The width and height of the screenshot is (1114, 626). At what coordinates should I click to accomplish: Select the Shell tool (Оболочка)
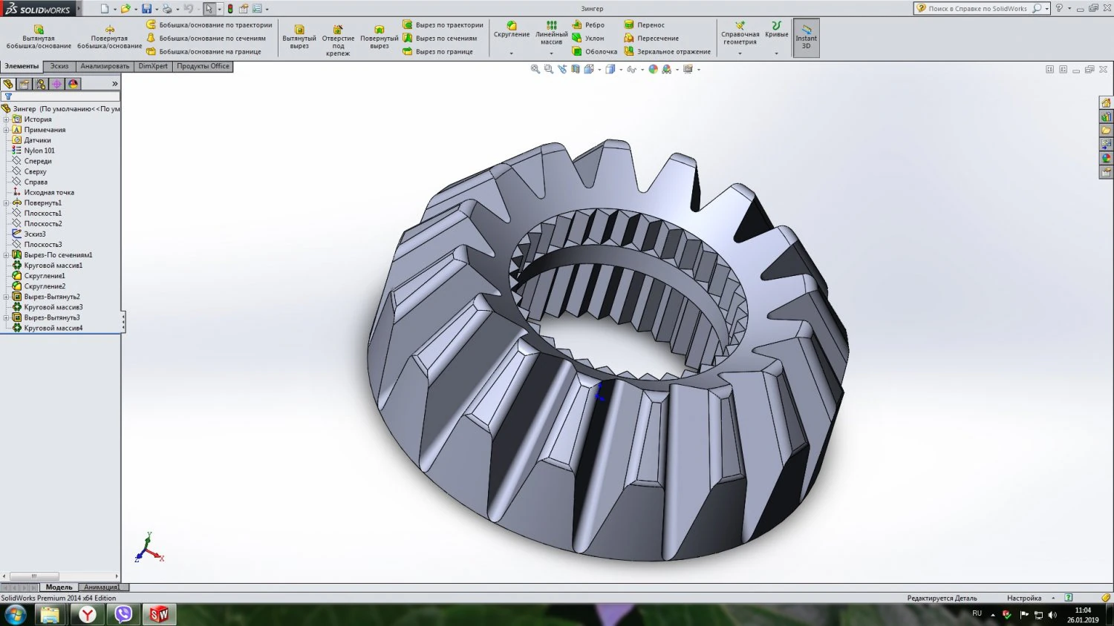[595, 52]
